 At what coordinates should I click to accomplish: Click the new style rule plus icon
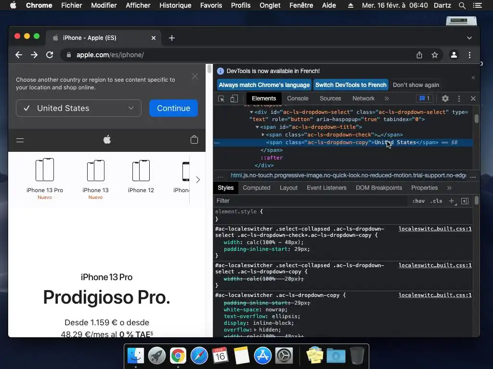coord(452,201)
